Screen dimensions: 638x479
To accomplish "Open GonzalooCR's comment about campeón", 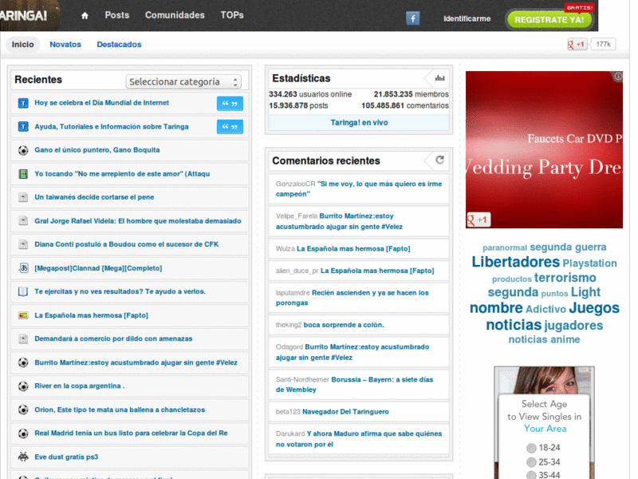I will [x=359, y=189].
